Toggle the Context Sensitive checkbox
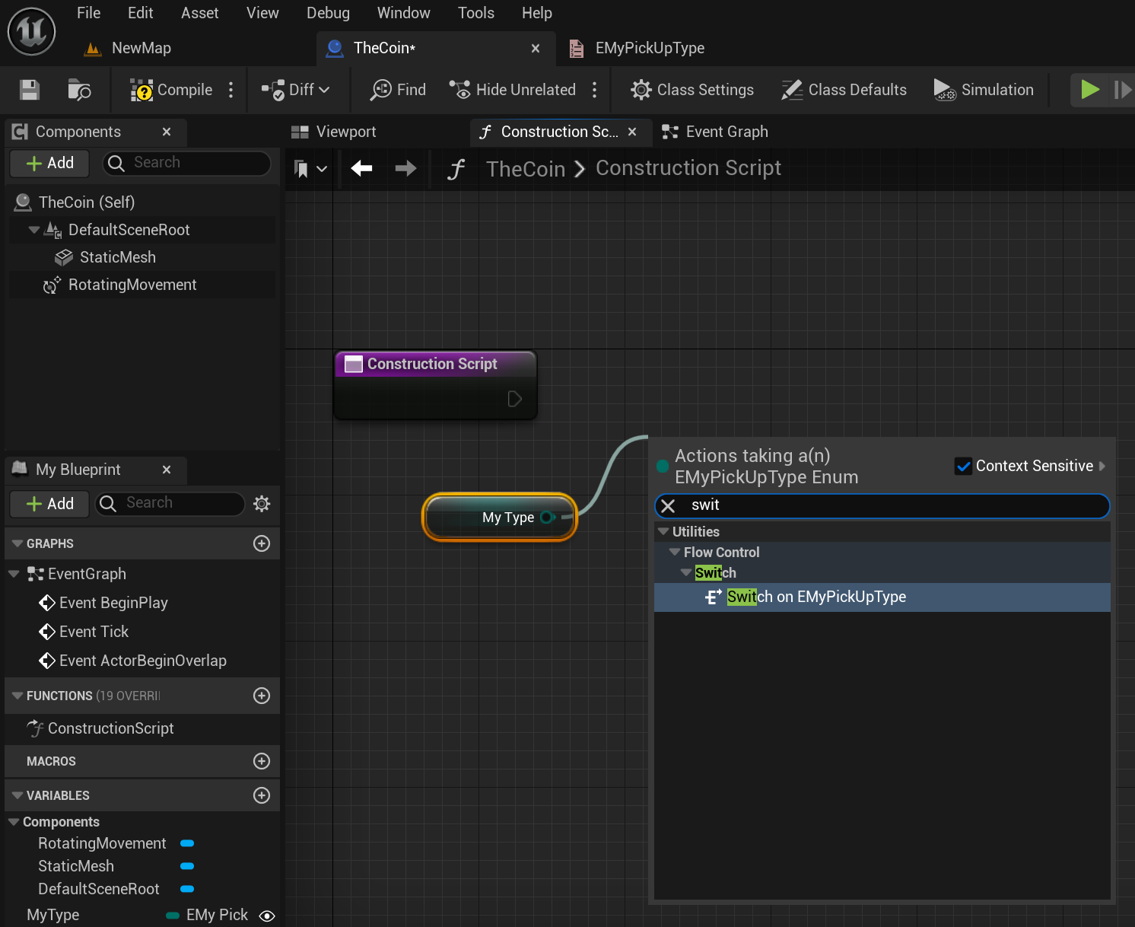The width and height of the screenshot is (1135, 927). [x=963, y=466]
